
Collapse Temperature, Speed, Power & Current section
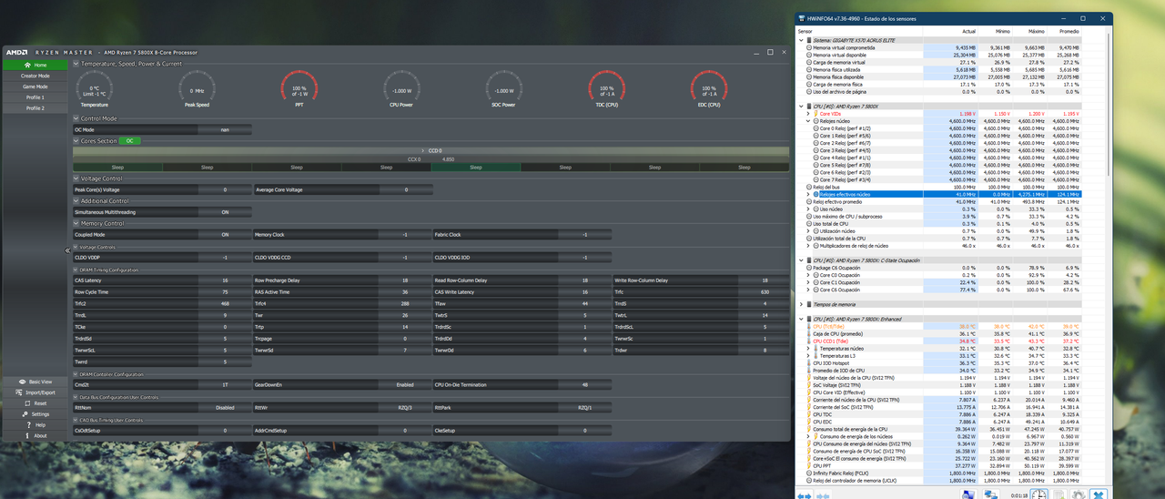coord(76,64)
